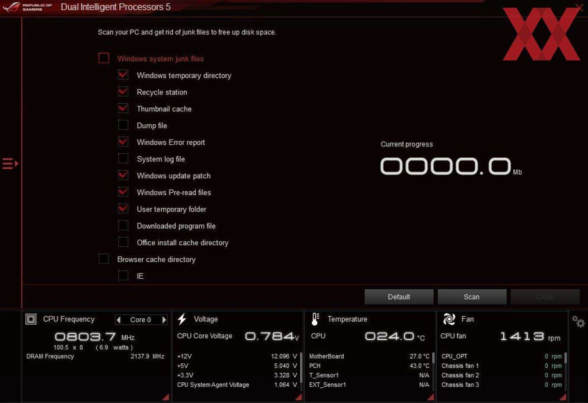Click +5V voltage row

coord(237,366)
